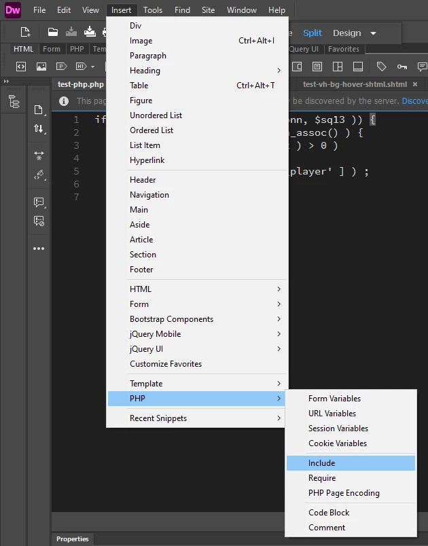Image resolution: width=428 pixels, height=546 pixels.
Task: Insert Table via Insert menu
Action: point(197,86)
